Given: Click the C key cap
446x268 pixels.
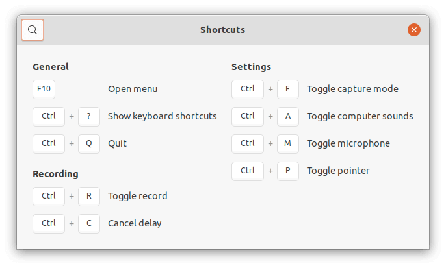Looking at the screenshot, I should 89,223.
